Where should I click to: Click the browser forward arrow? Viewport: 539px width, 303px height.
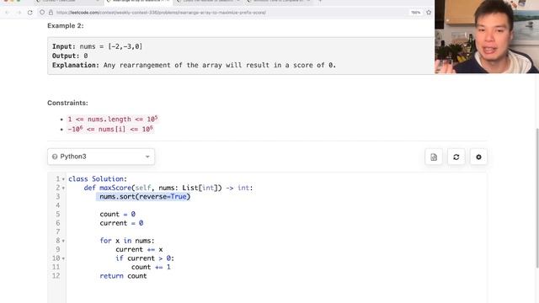[19, 13]
